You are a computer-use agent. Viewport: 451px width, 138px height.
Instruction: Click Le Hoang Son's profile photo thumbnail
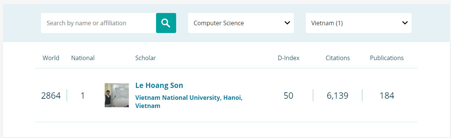click(x=117, y=95)
